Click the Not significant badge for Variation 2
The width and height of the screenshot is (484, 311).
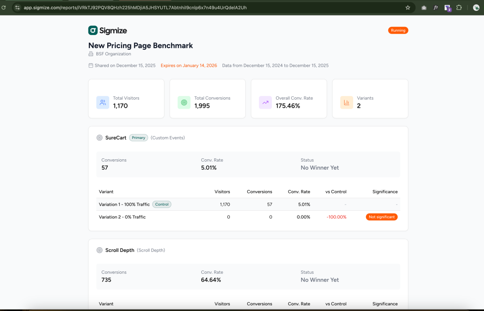381,217
